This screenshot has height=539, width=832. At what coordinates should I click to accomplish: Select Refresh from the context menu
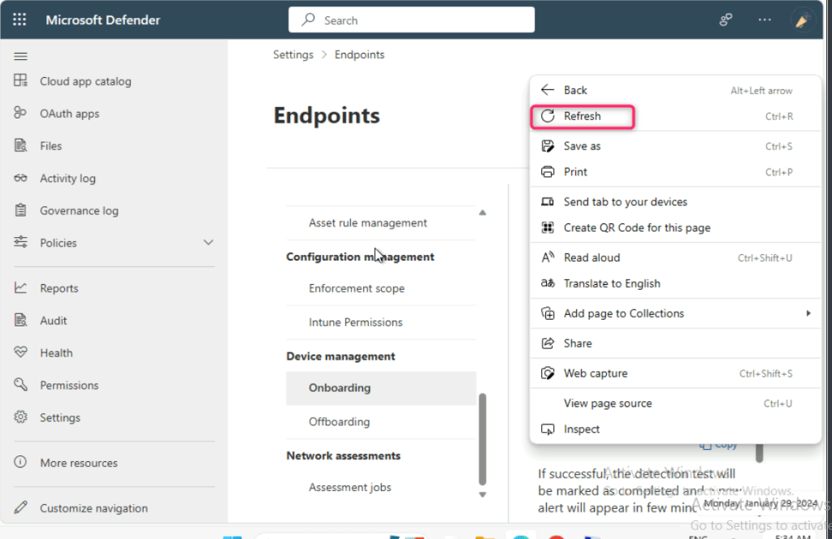tap(582, 116)
